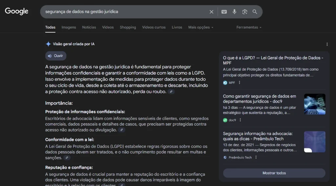The image size is (336, 186).
Task: Play the overview with Ouvir button
Action: click(55, 56)
